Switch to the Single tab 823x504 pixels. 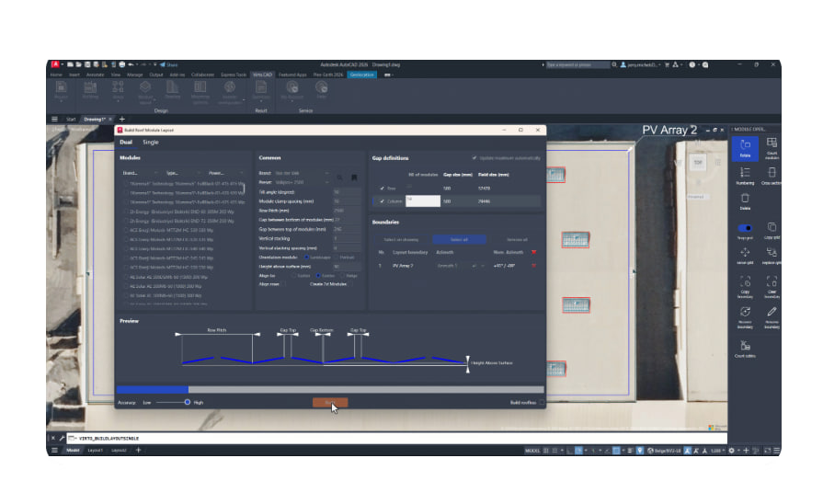pyautogui.click(x=151, y=143)
